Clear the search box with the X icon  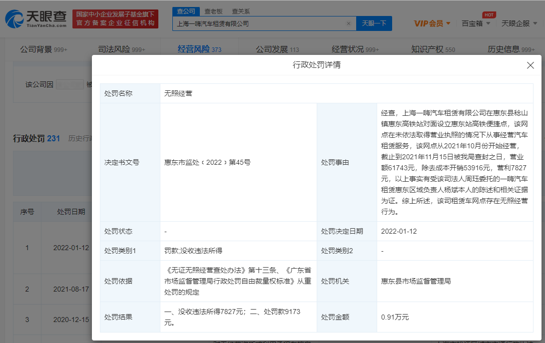tap(349, 23)
